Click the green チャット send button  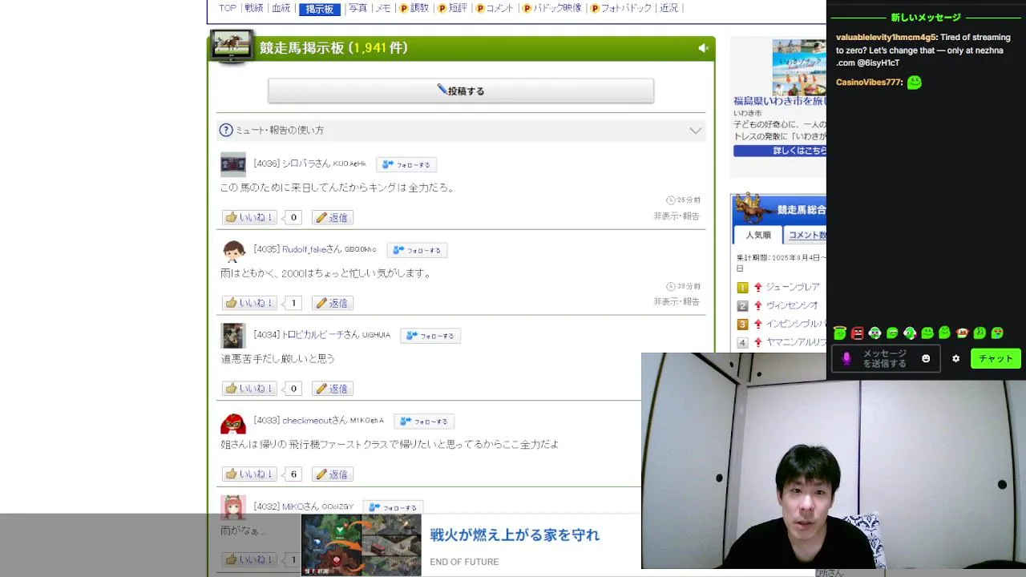[x=996, y=358]
